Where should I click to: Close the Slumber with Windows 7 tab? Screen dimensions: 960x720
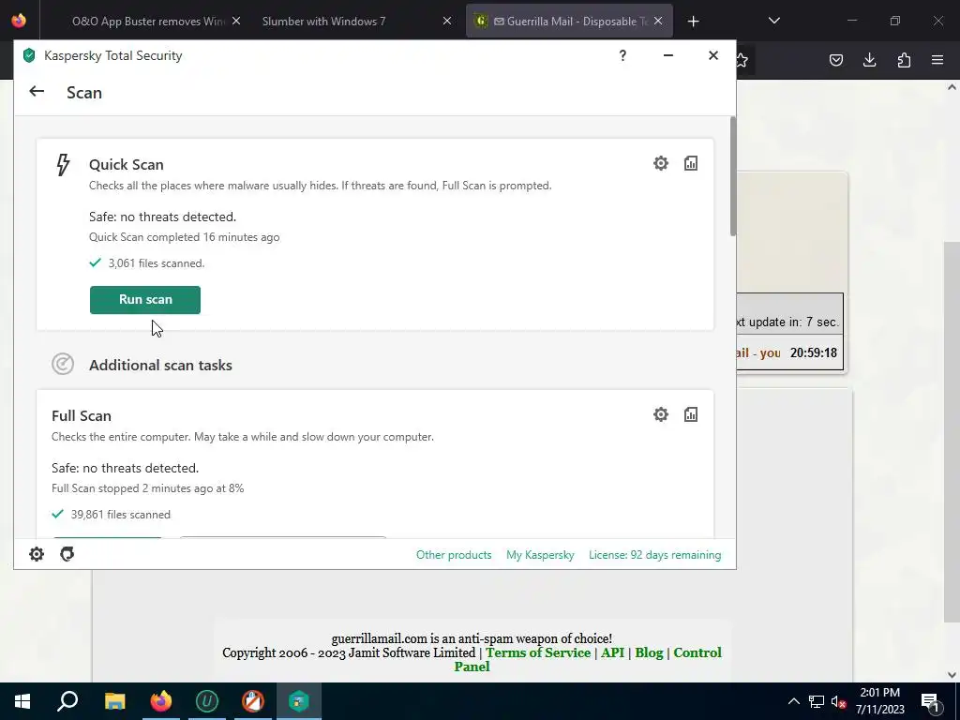point(447,22)
